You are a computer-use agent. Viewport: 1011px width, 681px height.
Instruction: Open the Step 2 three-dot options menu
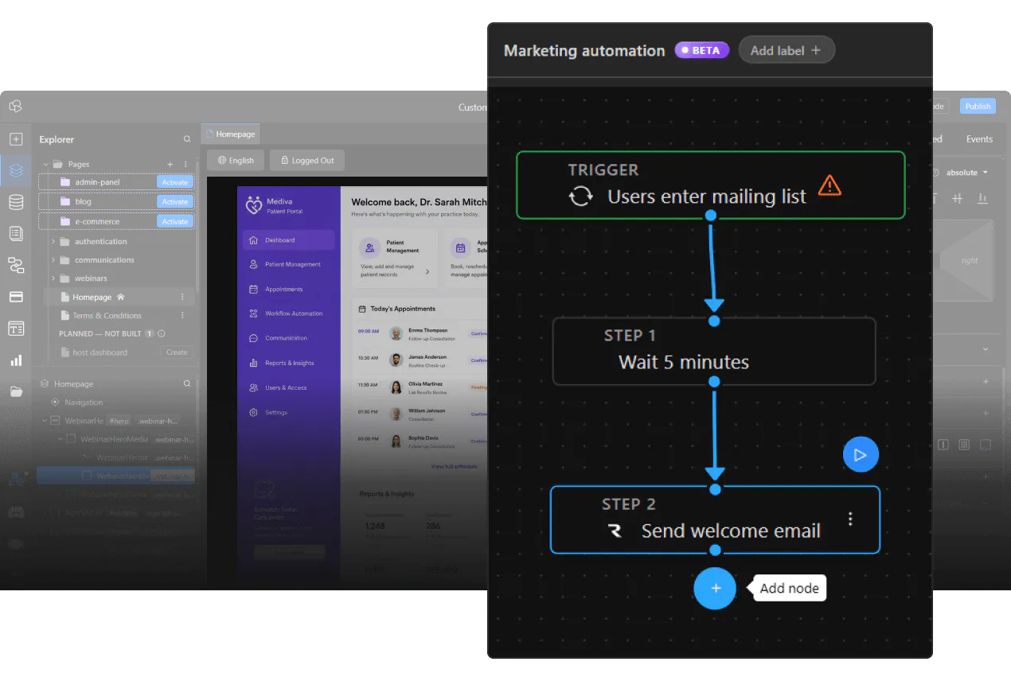[x=850, y=520]
